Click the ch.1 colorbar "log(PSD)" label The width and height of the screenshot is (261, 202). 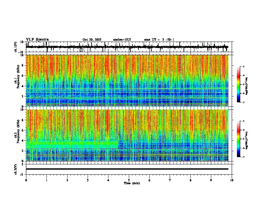point(247,86)
